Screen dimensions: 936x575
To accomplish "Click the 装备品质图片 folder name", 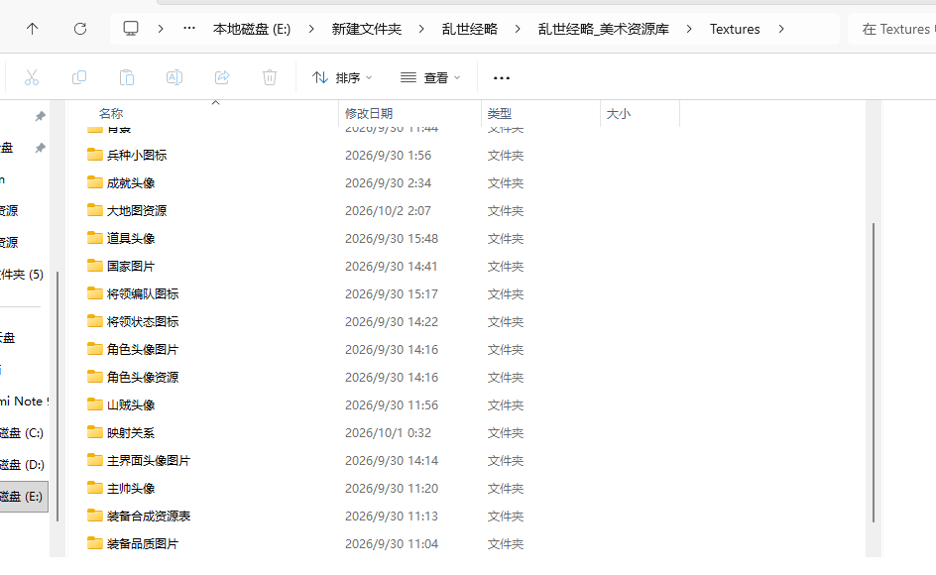I will coord(143,544).
